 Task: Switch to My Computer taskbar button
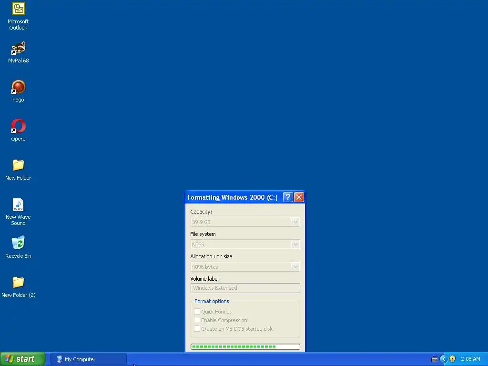88,359
